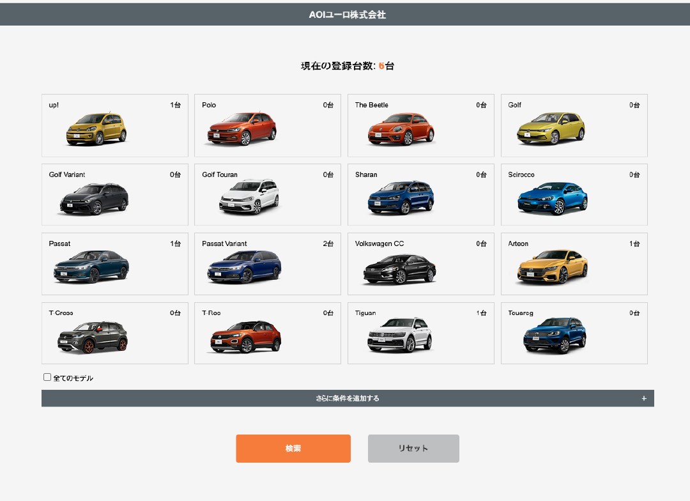Select the up! car model card

pyautogui.click(x=115, y=125)
